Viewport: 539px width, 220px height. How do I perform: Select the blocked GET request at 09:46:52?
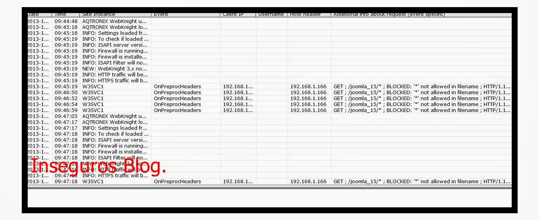coord(421,99)
